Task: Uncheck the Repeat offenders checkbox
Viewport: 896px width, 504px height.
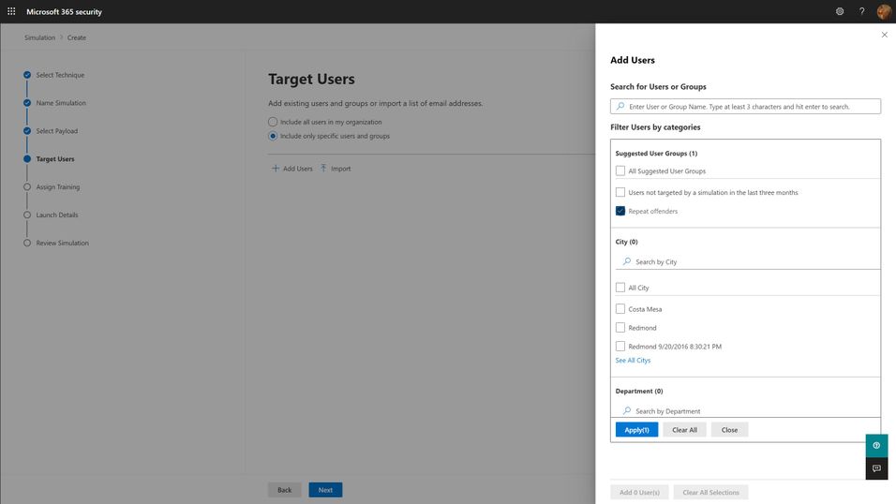Action: tap(620, 211)
